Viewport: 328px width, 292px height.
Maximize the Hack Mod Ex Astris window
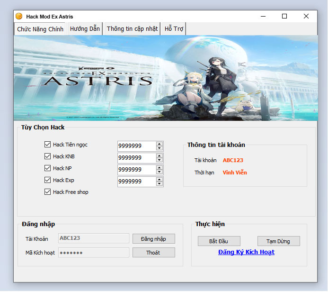pos(284,16)
